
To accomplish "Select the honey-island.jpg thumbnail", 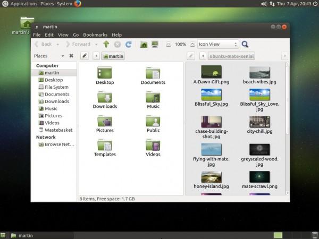I will click(211, 178).
